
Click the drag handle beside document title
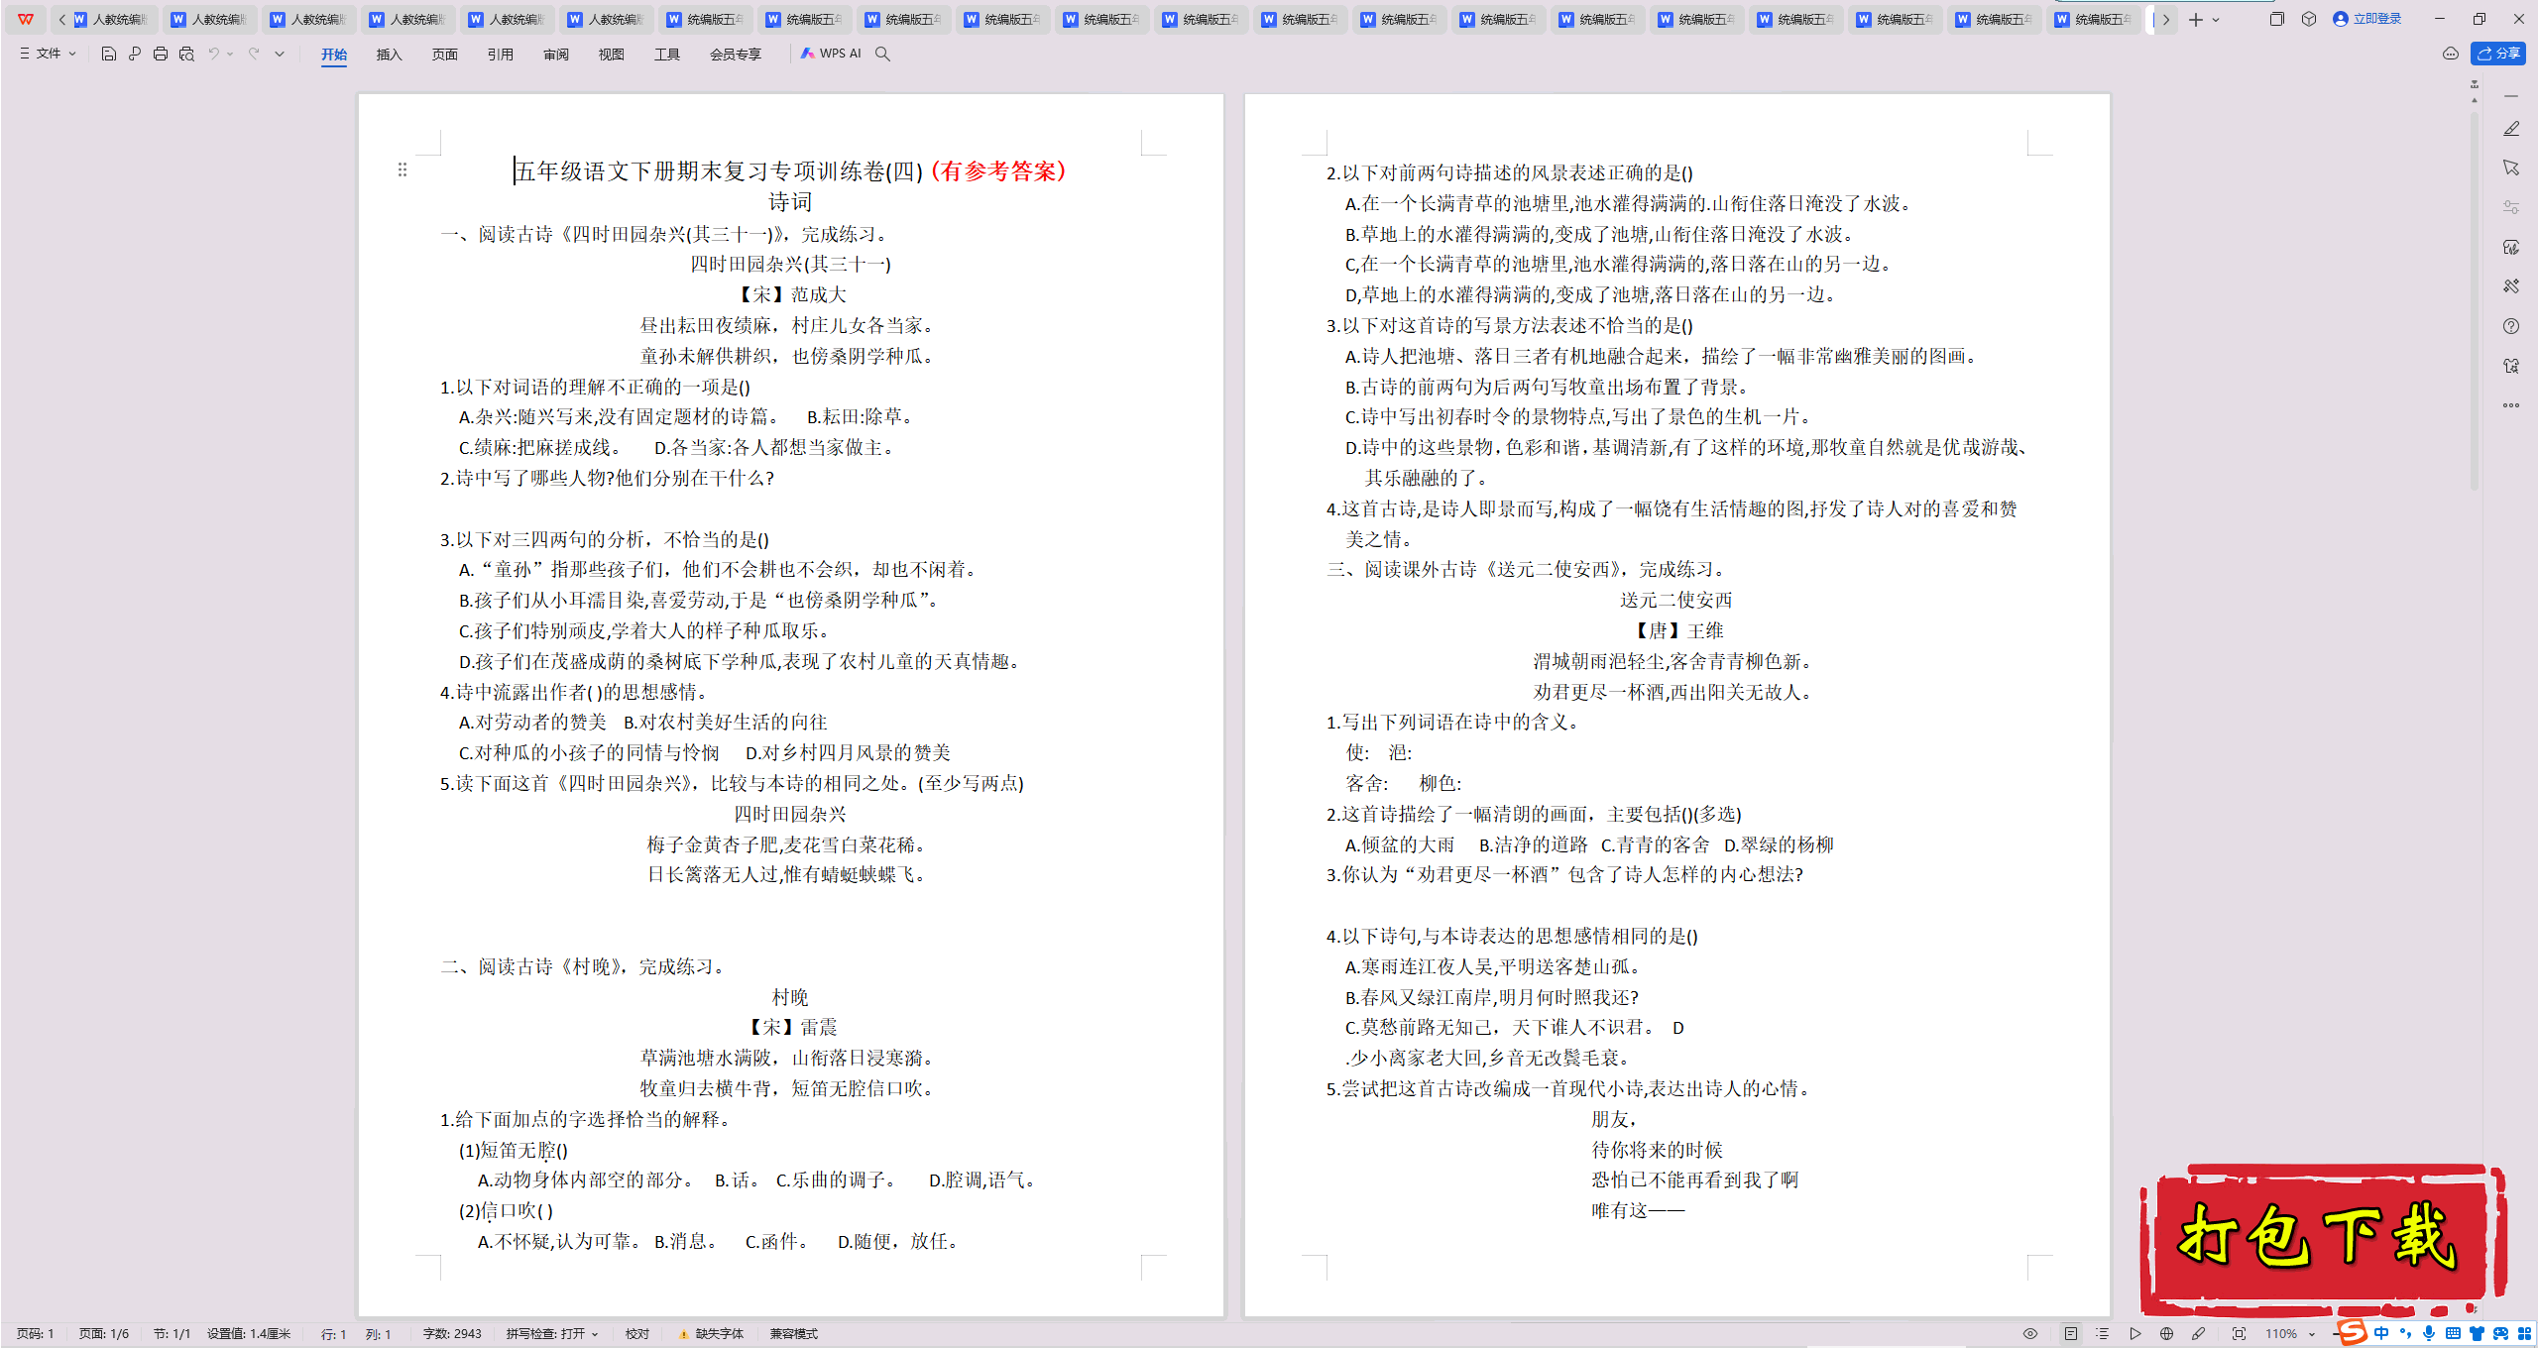(403, 170)
